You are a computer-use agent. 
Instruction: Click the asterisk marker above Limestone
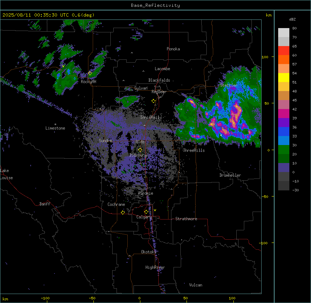coord(55,125)
